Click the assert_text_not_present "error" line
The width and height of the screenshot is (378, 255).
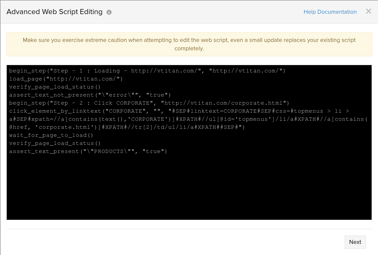[90, 95]
